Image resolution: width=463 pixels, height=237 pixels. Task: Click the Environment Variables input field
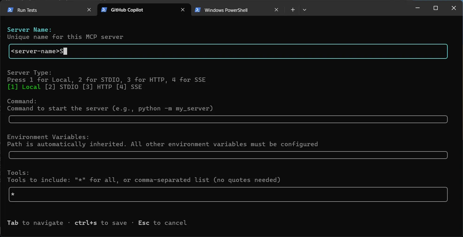(228, 155)
